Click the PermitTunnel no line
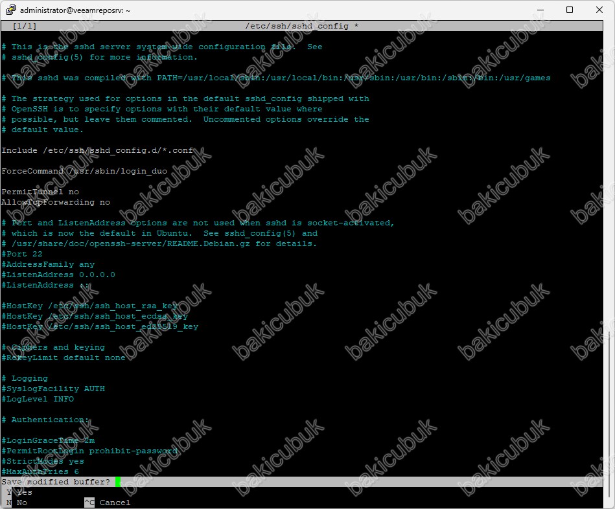Screen dimensions: 615x509 point(40,192)
